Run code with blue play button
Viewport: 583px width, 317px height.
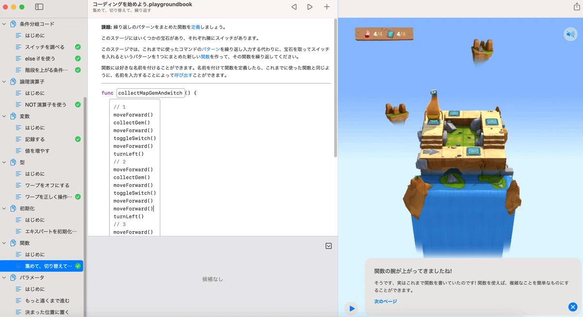click(x=352, y=308)
